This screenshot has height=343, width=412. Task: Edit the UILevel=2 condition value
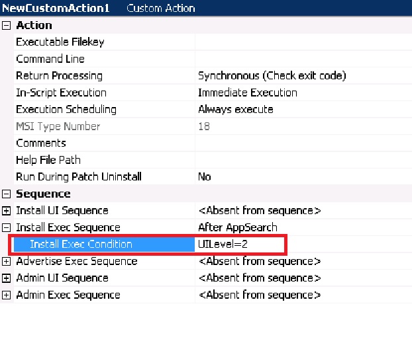click(240, 245)
